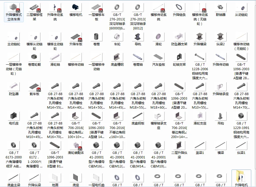Select the 从动链轮 part icon
The height and width of the screenshot is (187, 256).
241,8
